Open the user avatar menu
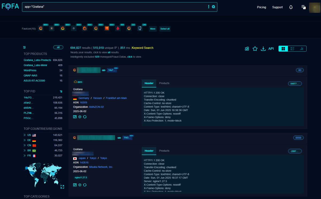The image size is (321, 199). [315, 7]
